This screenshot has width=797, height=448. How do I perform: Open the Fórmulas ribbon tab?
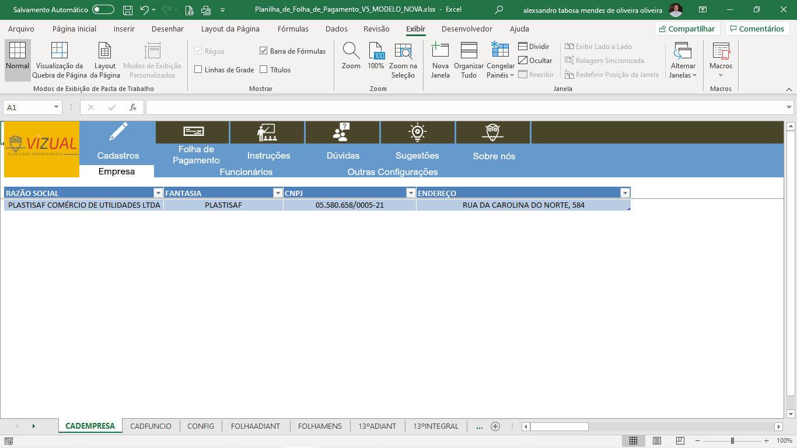coord(293,29)
